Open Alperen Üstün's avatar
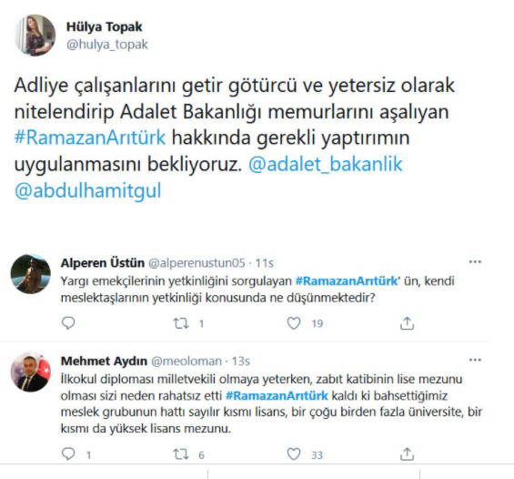The height and width of the screenshot is (479, 514). click(31, 273)
